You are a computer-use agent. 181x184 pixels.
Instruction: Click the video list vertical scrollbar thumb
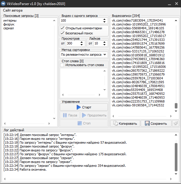click(x=176, y=106)
